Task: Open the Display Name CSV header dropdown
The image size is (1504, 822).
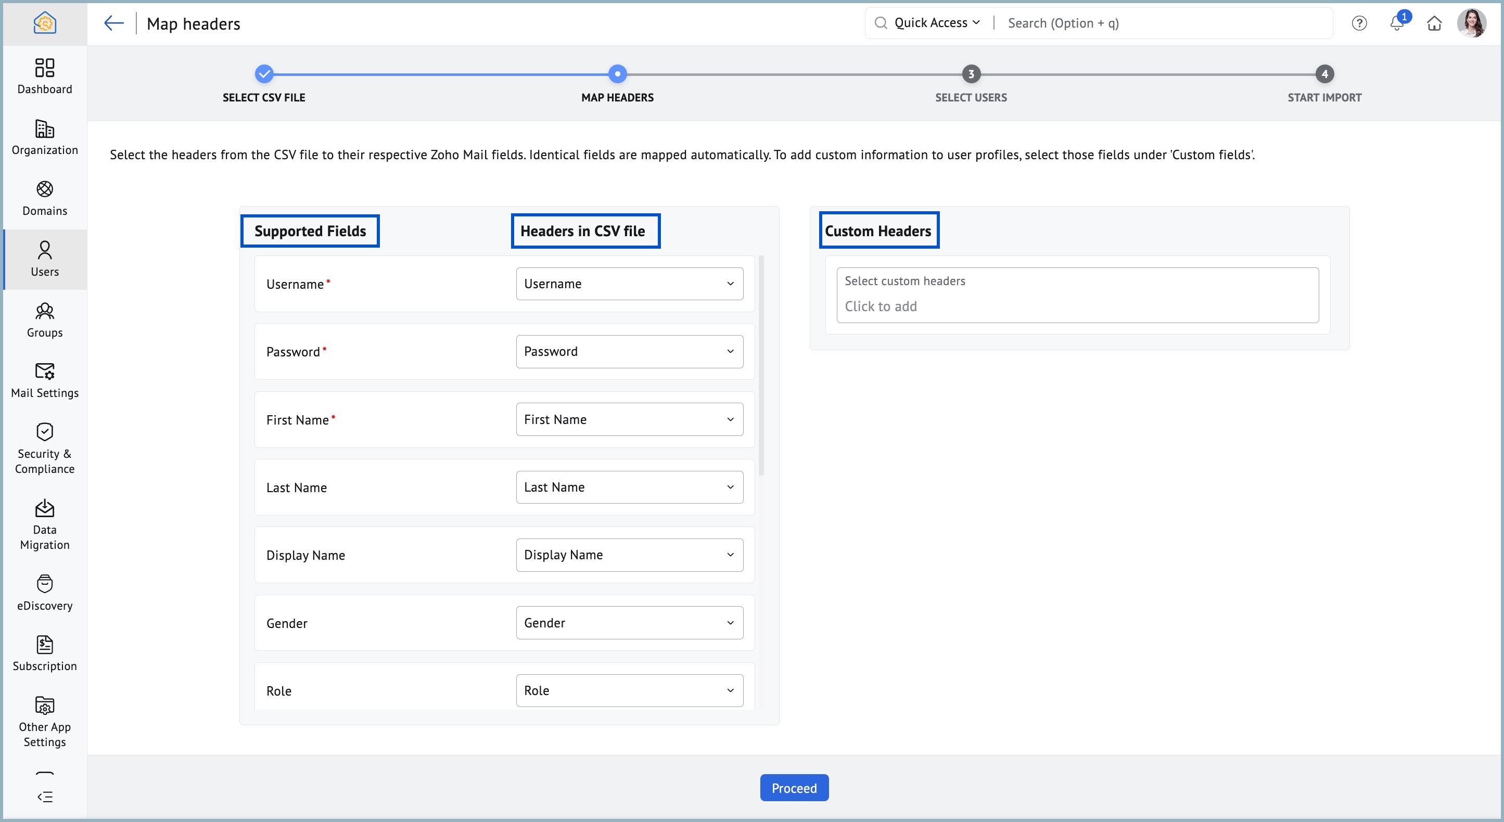Action: [629, 555]
